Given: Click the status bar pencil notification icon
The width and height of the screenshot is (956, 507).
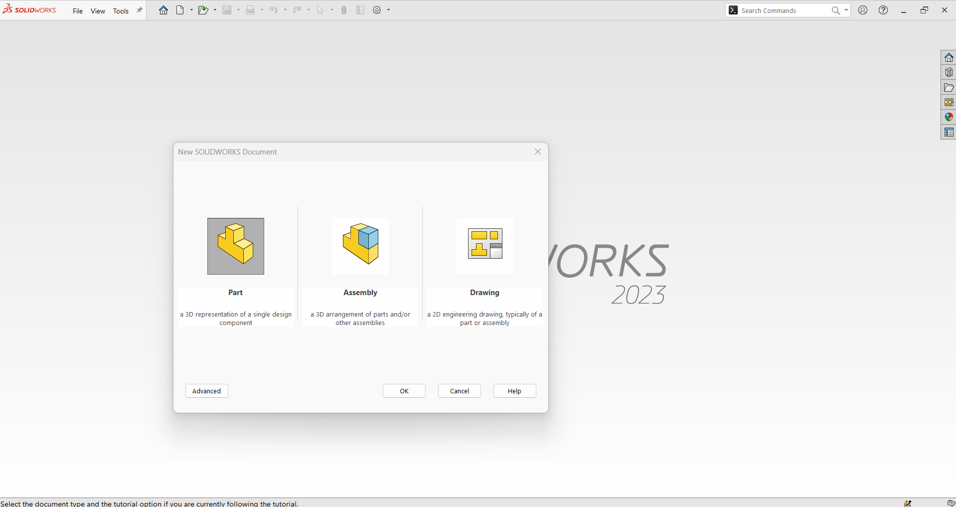Looking at the screenshot, I should point(908,503).
